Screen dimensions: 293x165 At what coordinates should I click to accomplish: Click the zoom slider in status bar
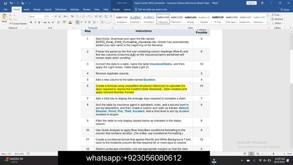pos(273,154)
